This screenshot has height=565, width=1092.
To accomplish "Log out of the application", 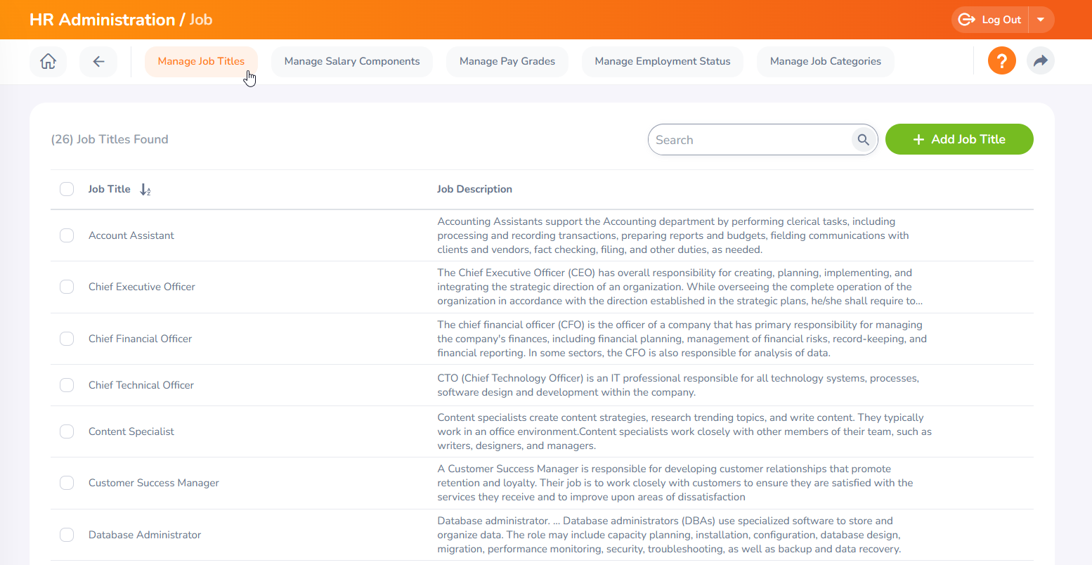I will tap(990, 20).
